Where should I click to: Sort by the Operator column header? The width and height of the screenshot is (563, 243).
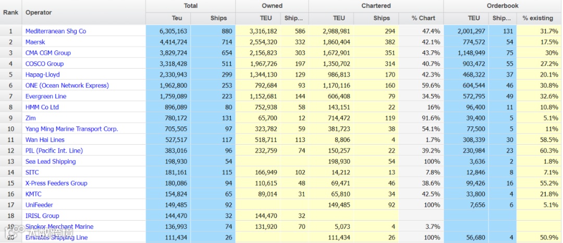click(x=83, y=12)
